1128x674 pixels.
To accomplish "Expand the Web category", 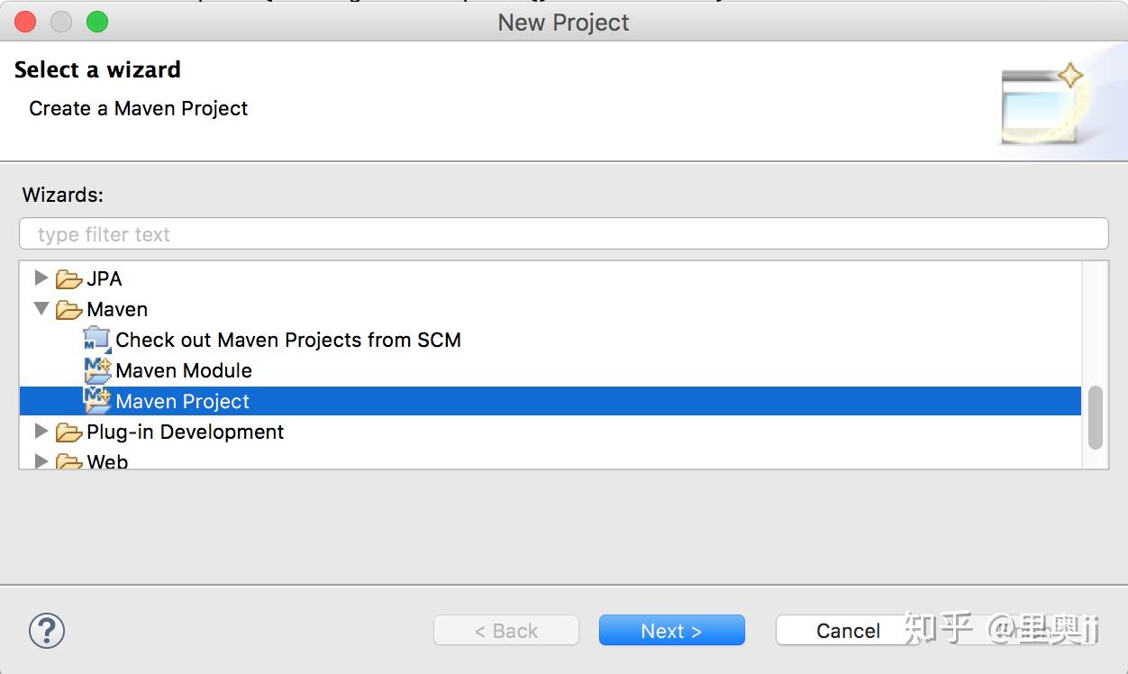I will 41,460.
